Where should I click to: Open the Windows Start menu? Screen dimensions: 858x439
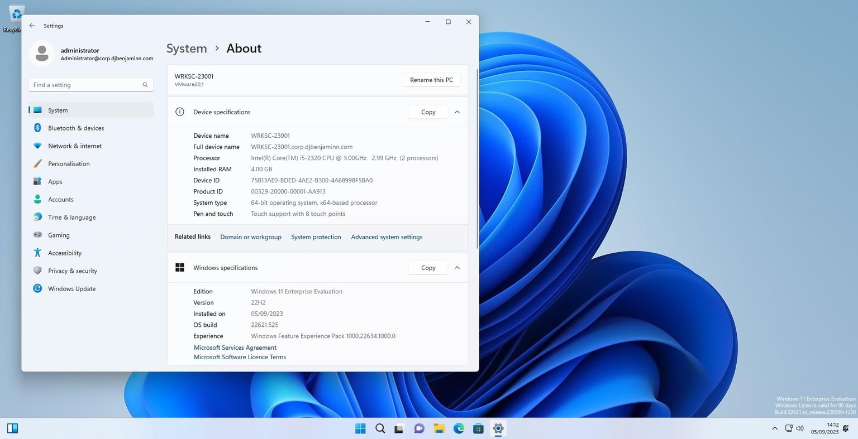click(360, 428)
